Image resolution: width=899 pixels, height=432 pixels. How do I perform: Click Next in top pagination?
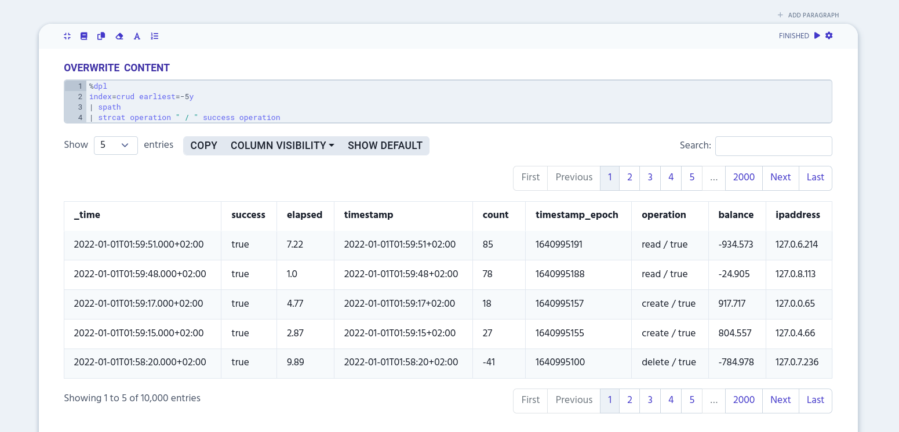pos(781,177)
